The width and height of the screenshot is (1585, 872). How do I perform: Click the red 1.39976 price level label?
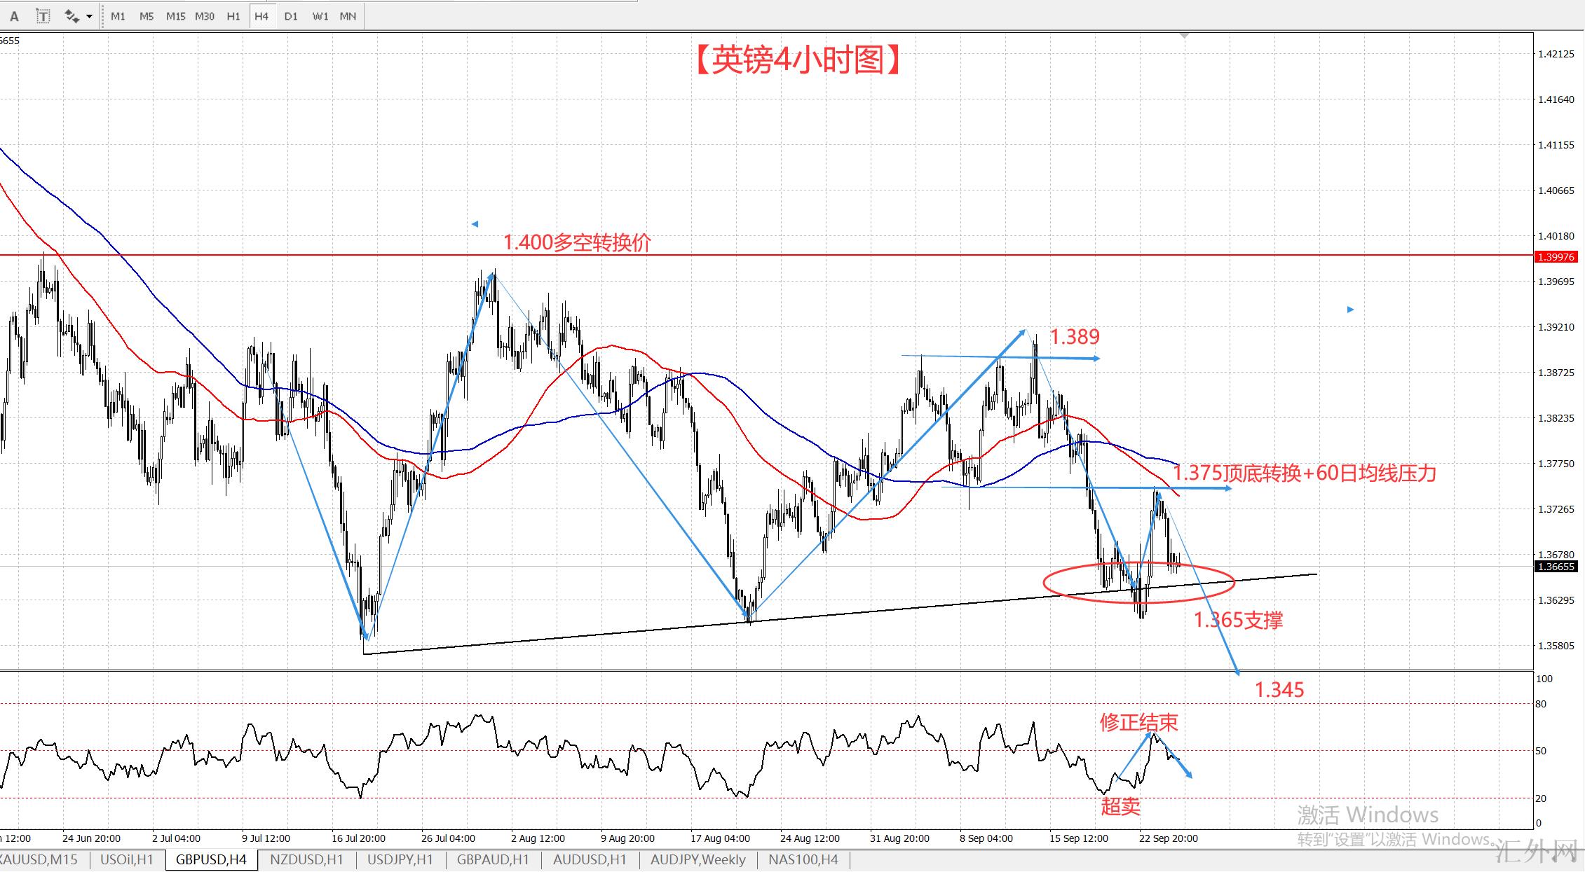(x=1556, y=257)
